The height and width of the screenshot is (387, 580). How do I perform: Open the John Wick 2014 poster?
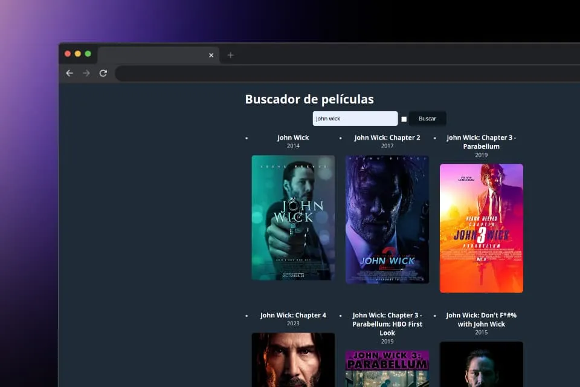[293, 218]
